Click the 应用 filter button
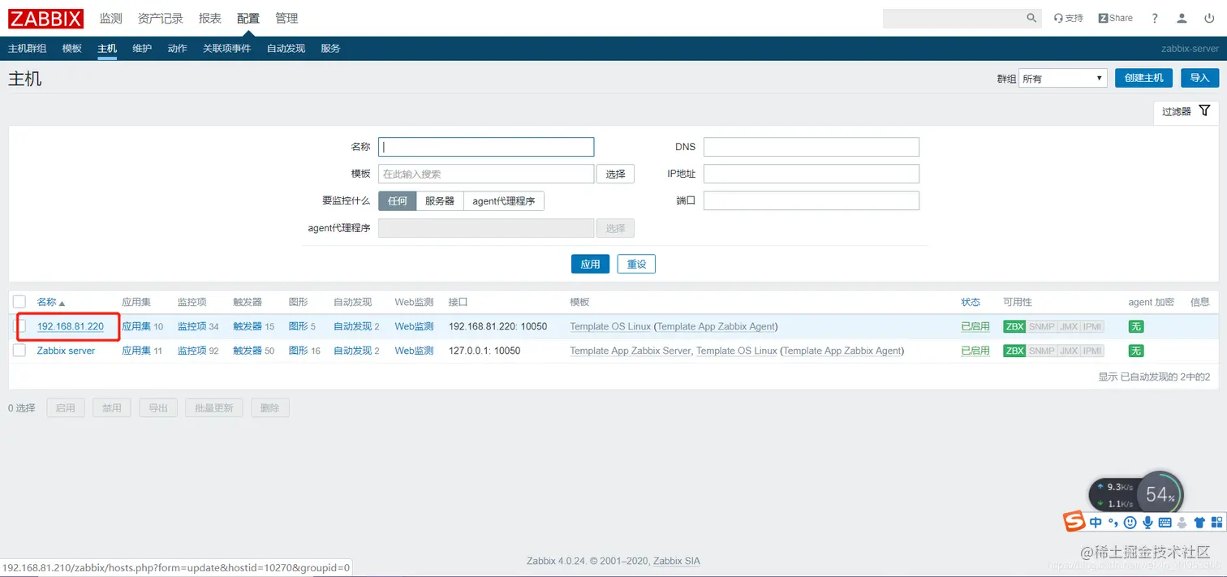This screenshot has width=1227, height=577. tap(590, 264)
